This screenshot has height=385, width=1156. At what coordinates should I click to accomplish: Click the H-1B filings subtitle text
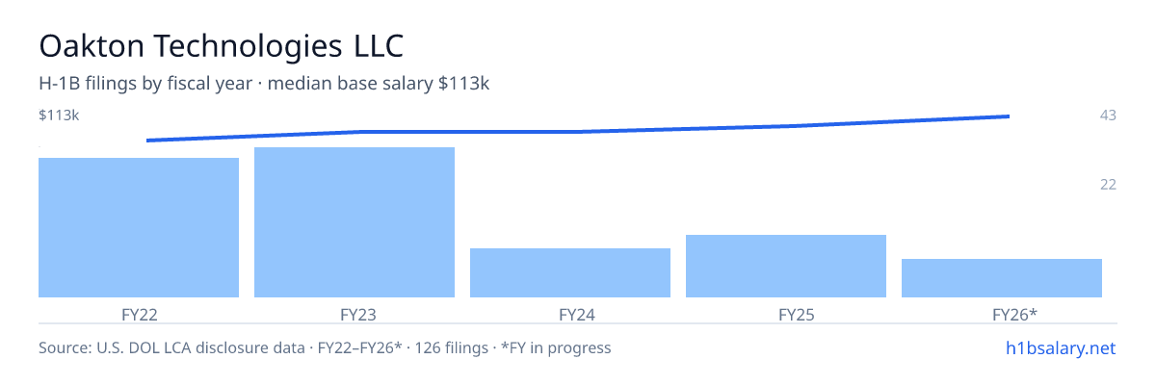264,84
